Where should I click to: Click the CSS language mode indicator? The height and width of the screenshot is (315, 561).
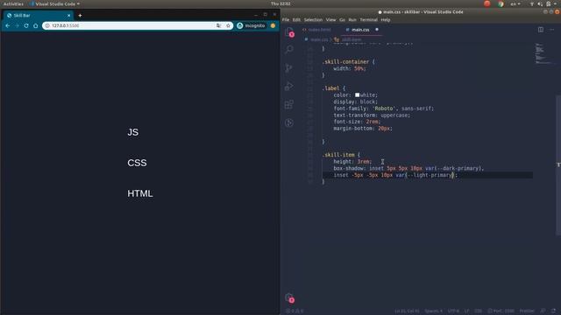478,311
